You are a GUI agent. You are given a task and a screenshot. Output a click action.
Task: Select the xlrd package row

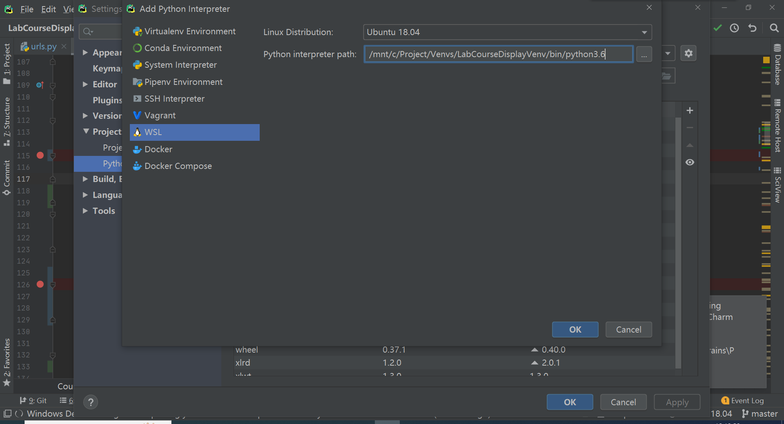click(x=454, y=362)
